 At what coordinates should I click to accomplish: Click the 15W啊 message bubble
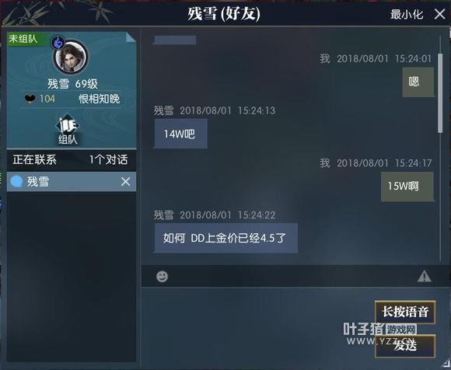407,187
